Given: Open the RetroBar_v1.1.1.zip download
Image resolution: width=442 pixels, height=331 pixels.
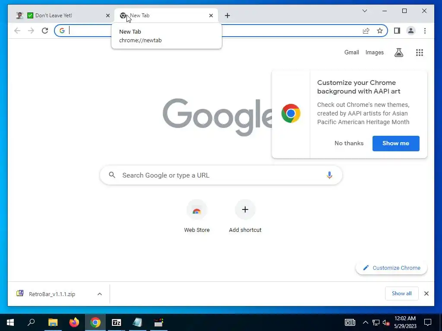Looking at the screenshot, I should point(52,294).
